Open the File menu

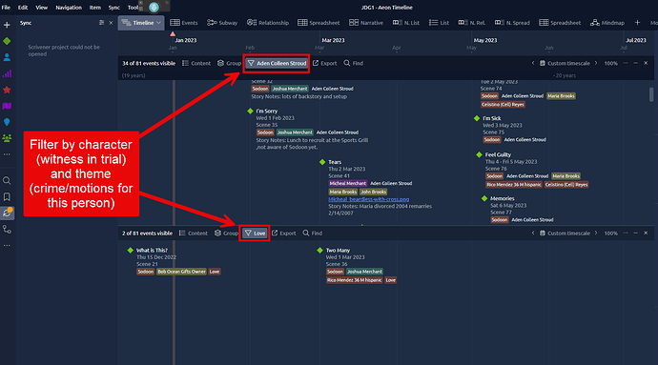pyautogui.click(x=6, y=8)
